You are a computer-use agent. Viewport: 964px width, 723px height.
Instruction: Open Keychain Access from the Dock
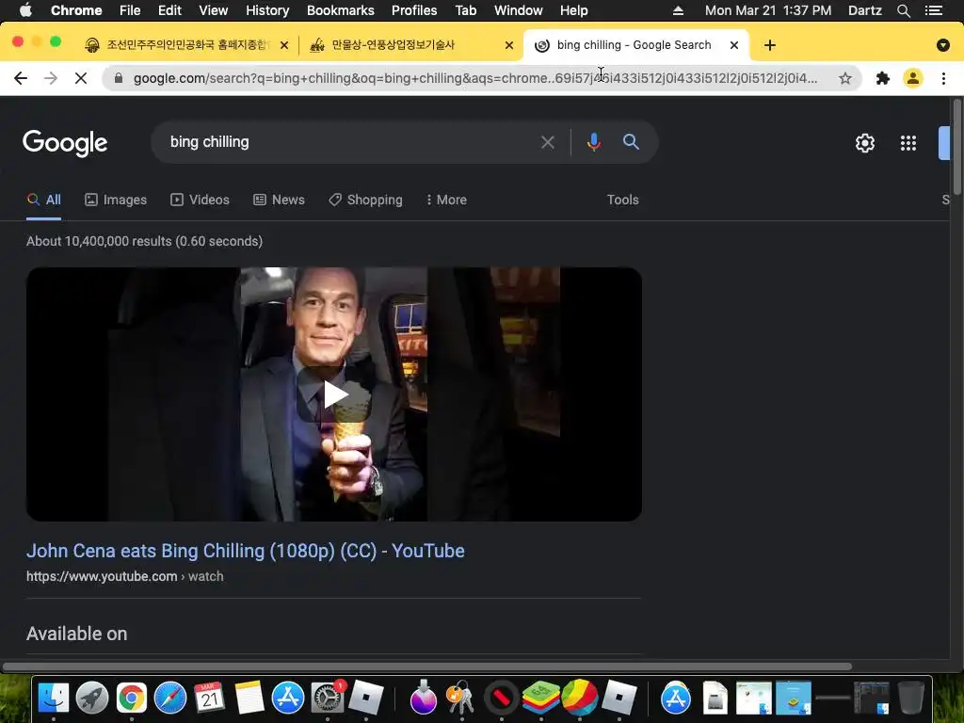point(461,698)
